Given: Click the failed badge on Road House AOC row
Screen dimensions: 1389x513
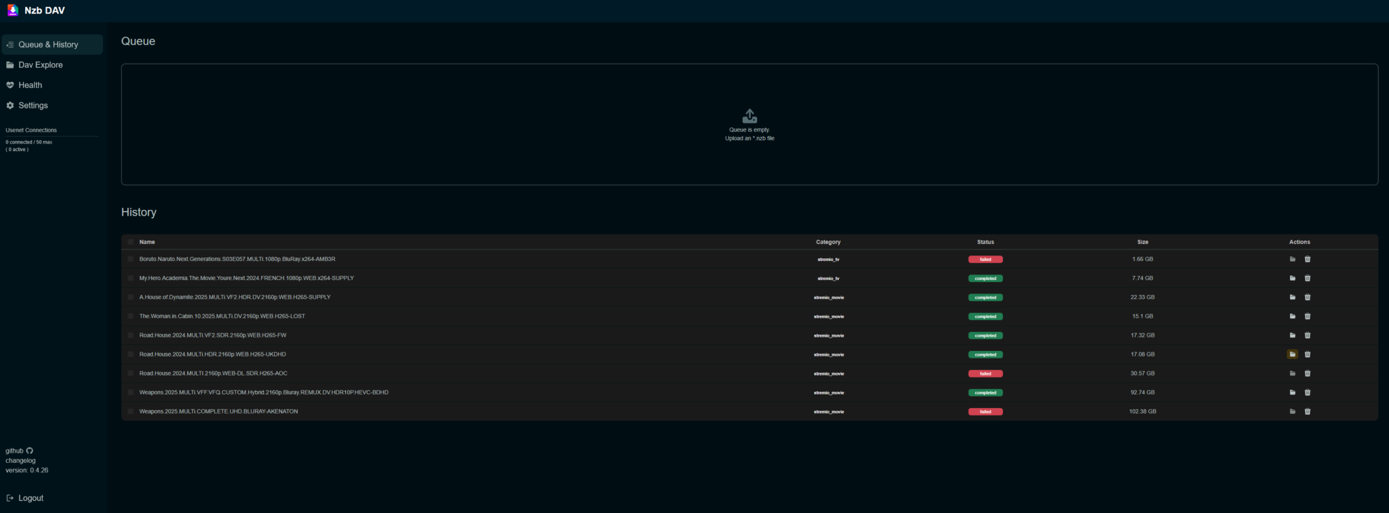Looking at the screenshot, I should click(x=985, y=373).
